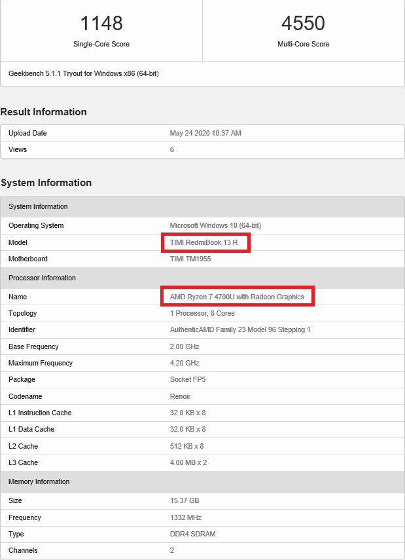Select the Identifier label
The width and height of the screenshot is (405, 560).
point(22,329)
